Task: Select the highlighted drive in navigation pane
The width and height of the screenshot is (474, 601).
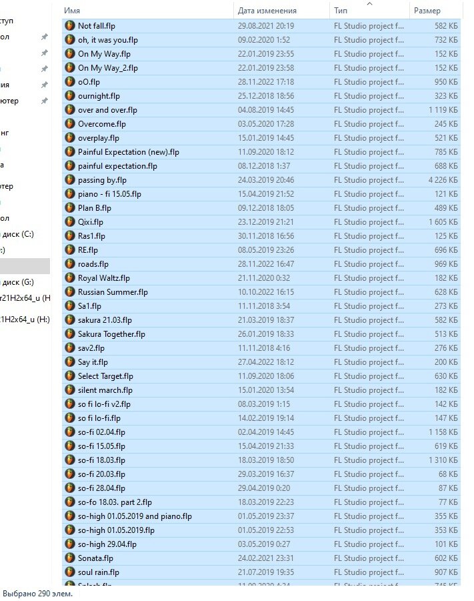Action: point(25,266)
